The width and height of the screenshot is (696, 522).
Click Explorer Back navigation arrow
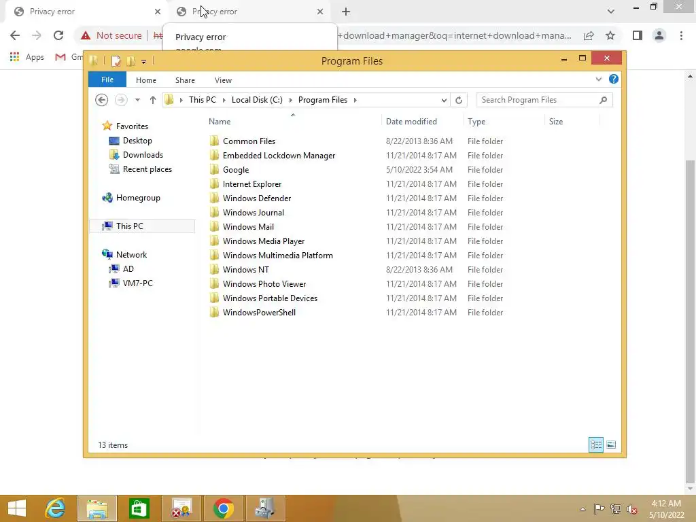pos(102,100)
